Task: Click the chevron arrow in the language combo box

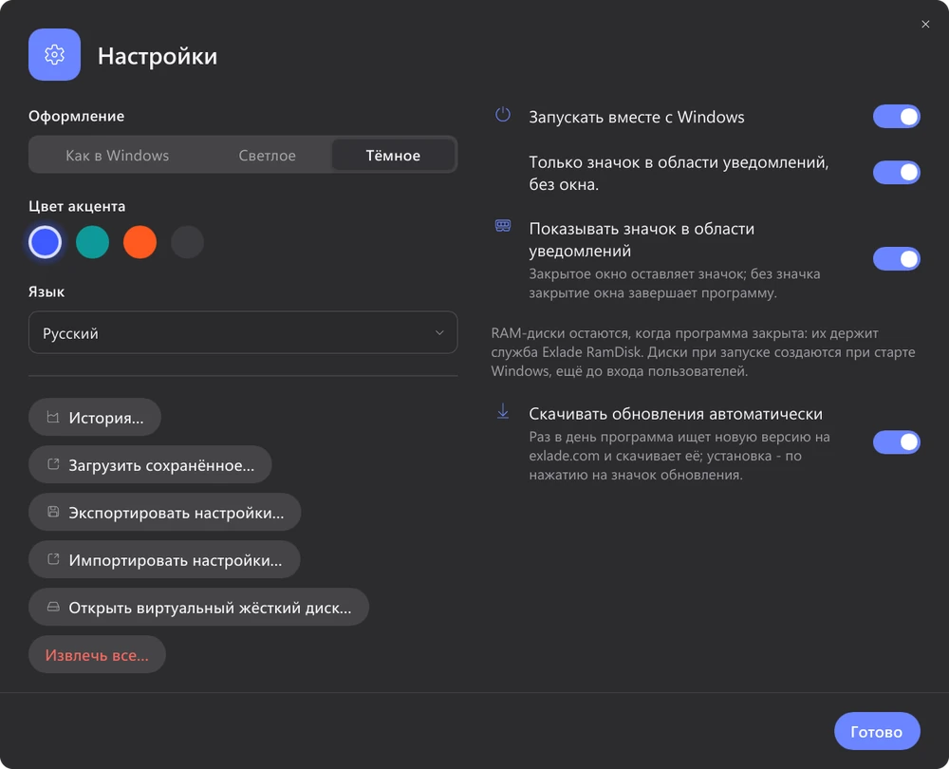Action: [x=439, y=332]
